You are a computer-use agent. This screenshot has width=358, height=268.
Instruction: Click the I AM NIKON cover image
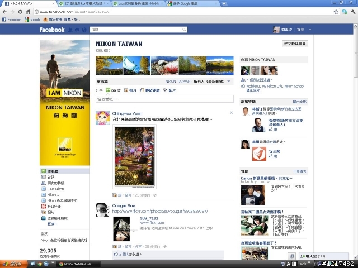pos(65,103)
